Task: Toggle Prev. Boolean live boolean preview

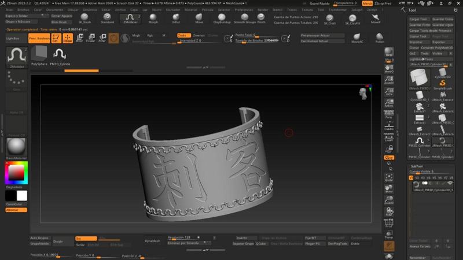Action: [x=39, y=38]
